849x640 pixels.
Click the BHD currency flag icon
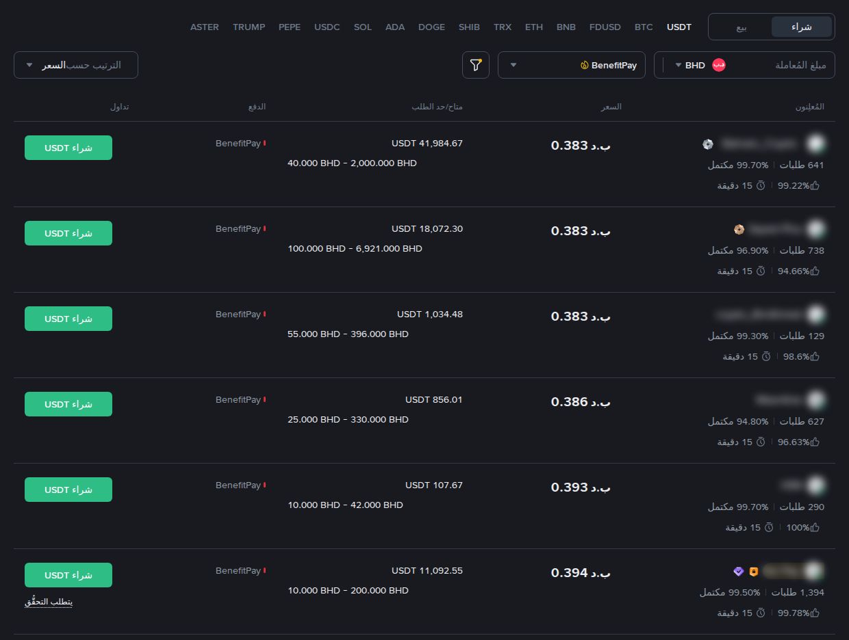pyautogui.click(x=719, y=65)
